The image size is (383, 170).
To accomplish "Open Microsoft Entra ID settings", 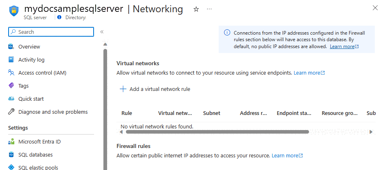I will coord(39,142).
